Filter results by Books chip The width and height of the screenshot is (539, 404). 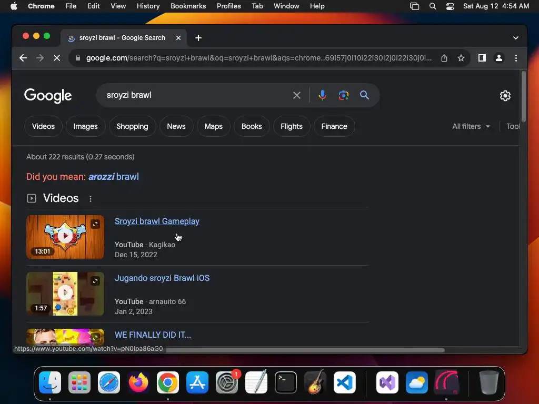click(252, 126)
